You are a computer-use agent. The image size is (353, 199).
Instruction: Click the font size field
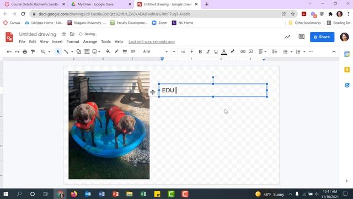click(183, 51)
